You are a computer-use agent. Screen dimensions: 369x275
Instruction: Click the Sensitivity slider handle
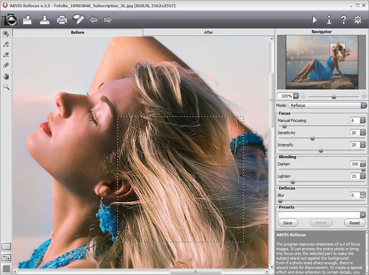tap(312, 138)
